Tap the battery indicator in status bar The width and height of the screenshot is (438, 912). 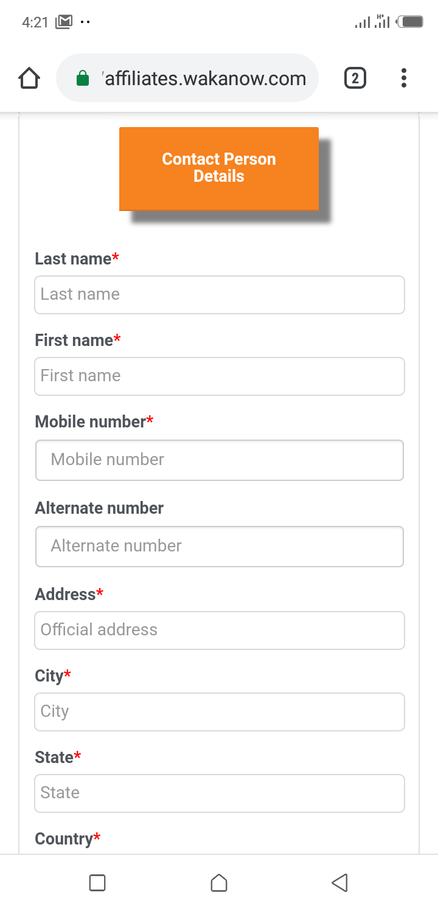[x=411, y=22]
